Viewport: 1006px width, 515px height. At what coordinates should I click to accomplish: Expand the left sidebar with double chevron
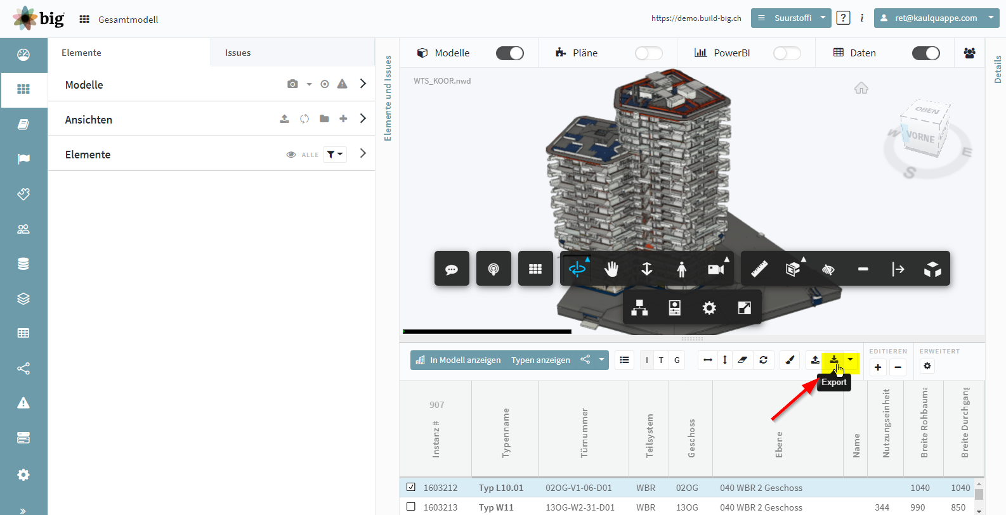[23, 510]
